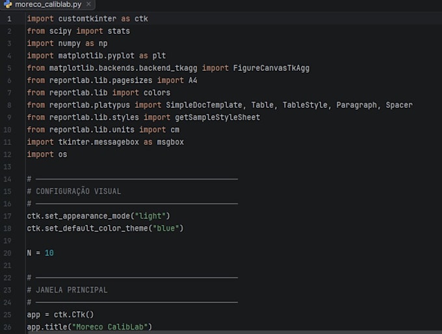Viewport: 442px width, 334px height.
Task: Click line number 1 in the gutter
Action: (9, 19)
